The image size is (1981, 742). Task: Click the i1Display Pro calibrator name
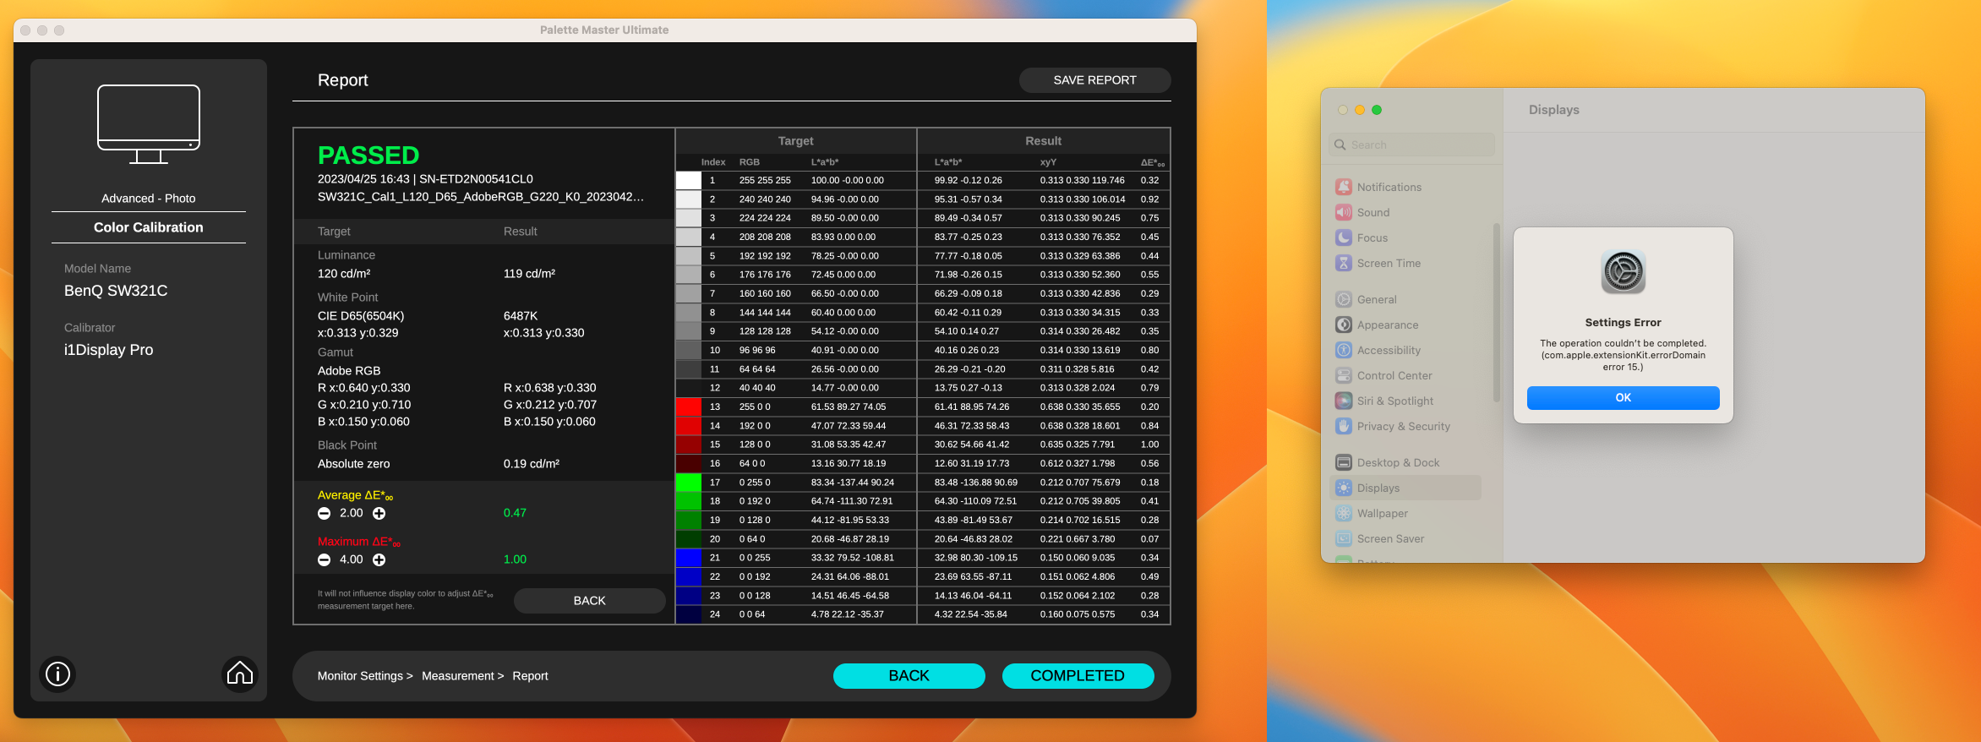[108, 350]
